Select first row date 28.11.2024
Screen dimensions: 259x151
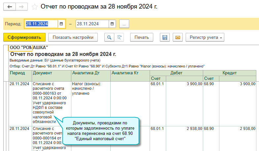(20, 104)
